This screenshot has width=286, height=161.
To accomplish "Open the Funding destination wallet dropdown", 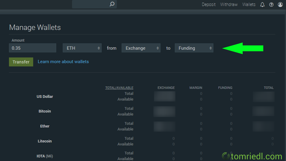I will (x=194, y=48).
